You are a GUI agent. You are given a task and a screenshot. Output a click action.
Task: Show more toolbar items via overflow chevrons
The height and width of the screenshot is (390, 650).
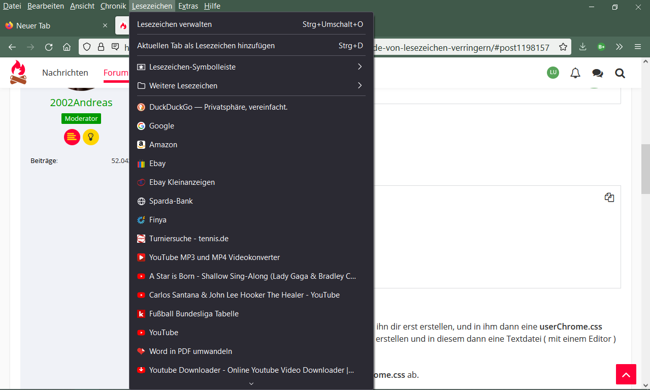tap(619, 47)
